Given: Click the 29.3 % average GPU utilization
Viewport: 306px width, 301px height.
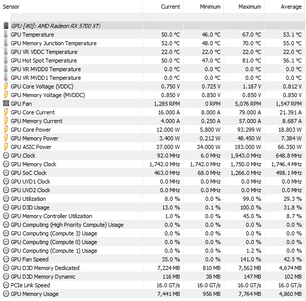Looking at the screenshot, I should click(x=292, y=199).
